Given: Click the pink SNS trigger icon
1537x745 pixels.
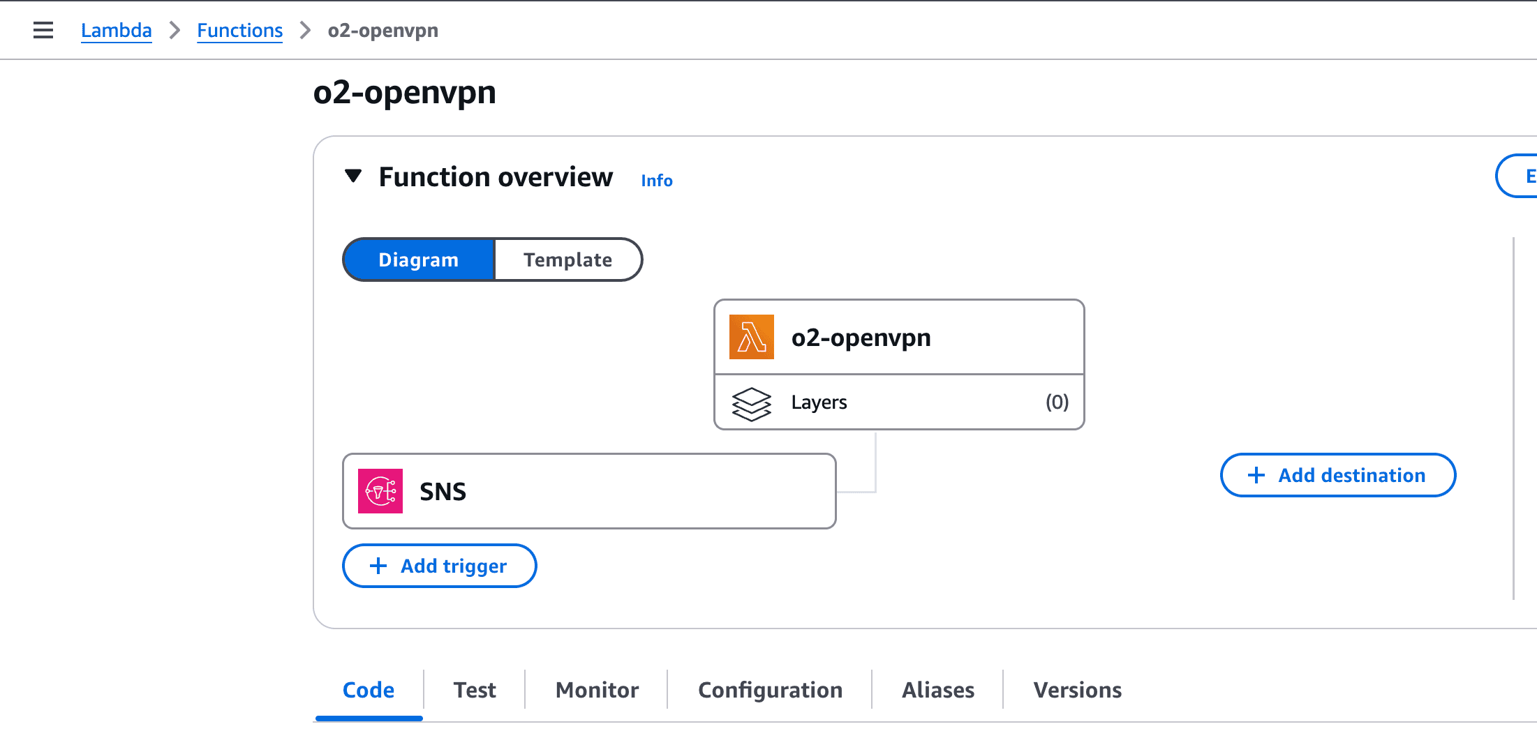Looking at the screenshot, I should click(x=380, y=491).
